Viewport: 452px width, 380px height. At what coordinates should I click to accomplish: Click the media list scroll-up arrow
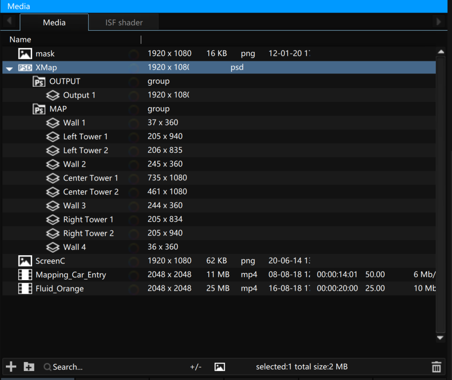coord(441,52)
